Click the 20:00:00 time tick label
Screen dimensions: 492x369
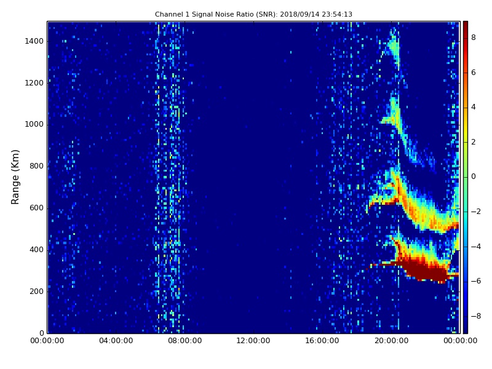(391, 341)
